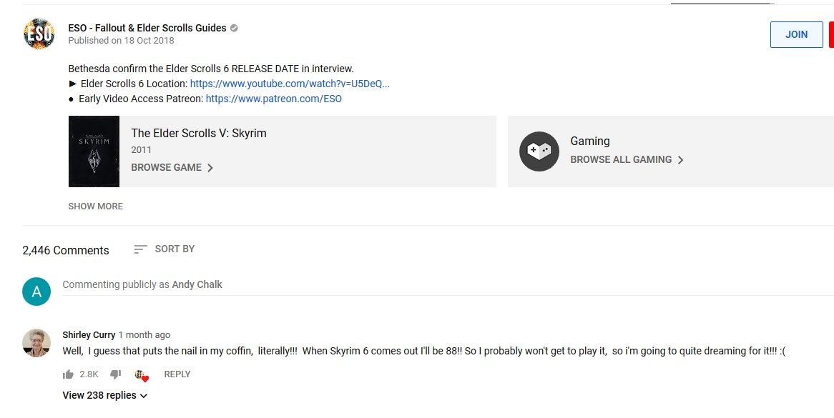Open the Patreon early access link

[x=273, y=99]
